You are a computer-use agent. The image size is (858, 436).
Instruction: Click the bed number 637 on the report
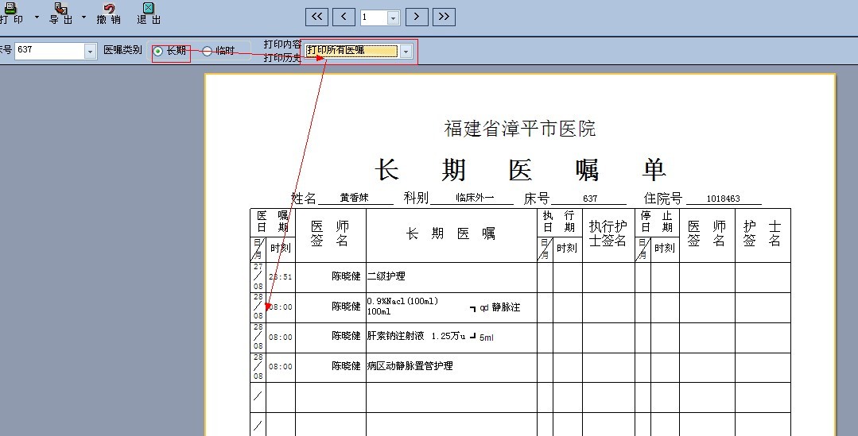click(590, 199)
